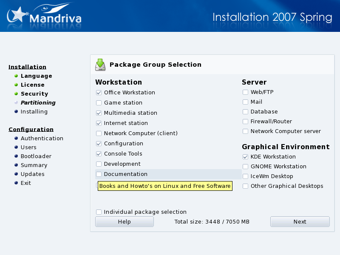Toggle the Development package group
Image resolution: width=340 pixels, height=255 pixels.
tap(99, 164)
